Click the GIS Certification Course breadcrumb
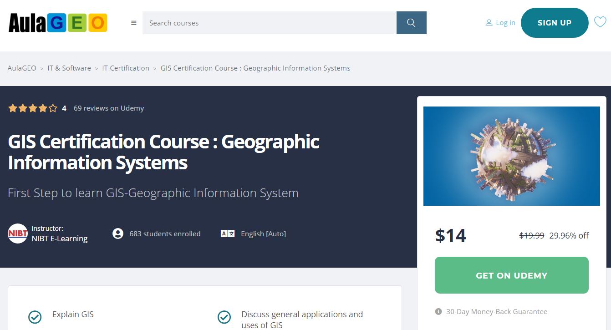 255,68
